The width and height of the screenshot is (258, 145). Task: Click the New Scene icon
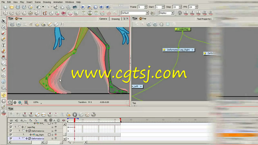tap(5, 7)
